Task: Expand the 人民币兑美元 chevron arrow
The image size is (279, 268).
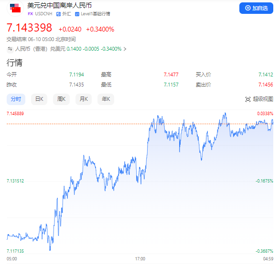Action: point(125,49)
